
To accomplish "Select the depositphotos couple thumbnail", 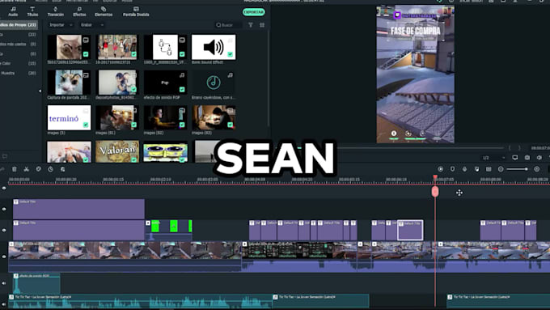I will (117, 83).
